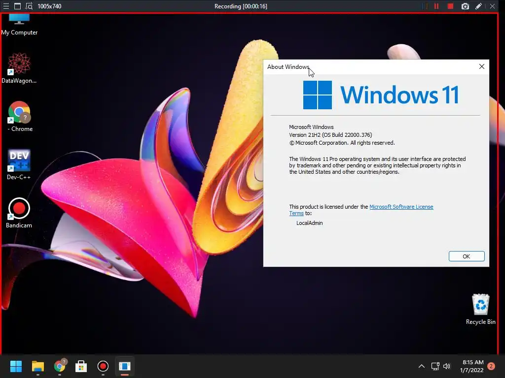This screenshot has height=378, width=505.
Task: Select the winver taskbar app icon
Action: coord(125,366)
